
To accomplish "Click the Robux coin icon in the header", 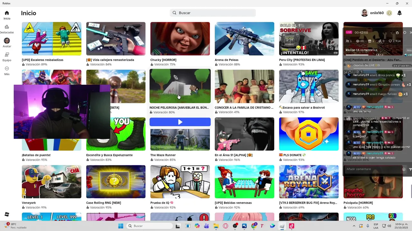I will 389,13.
